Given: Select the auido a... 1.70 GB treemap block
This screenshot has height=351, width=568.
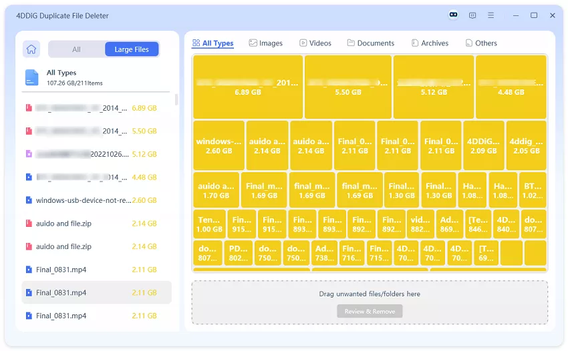Looking at the screenshot, I should [x=217, y=190].
